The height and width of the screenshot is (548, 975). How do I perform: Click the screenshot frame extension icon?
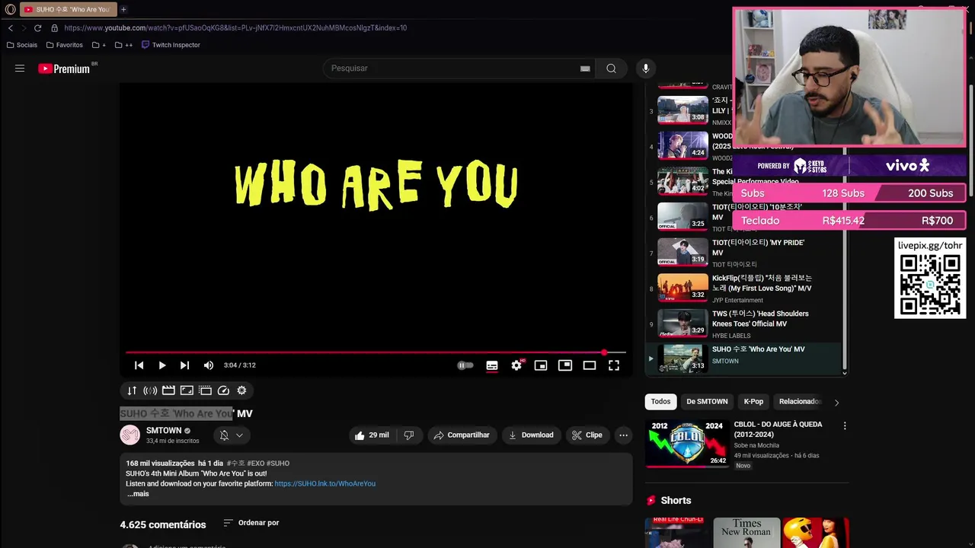pyautogui.click(x=187, y=390)
